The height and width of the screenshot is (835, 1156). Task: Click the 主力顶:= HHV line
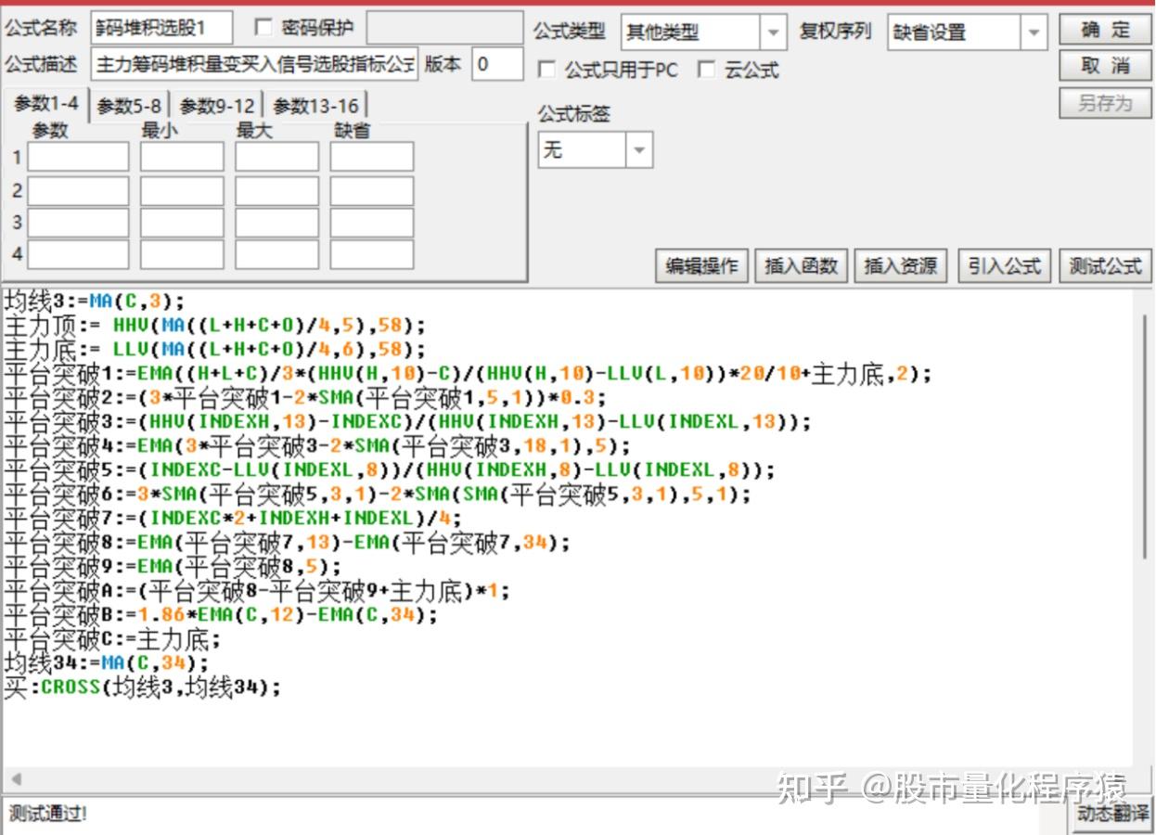[214, 325]
